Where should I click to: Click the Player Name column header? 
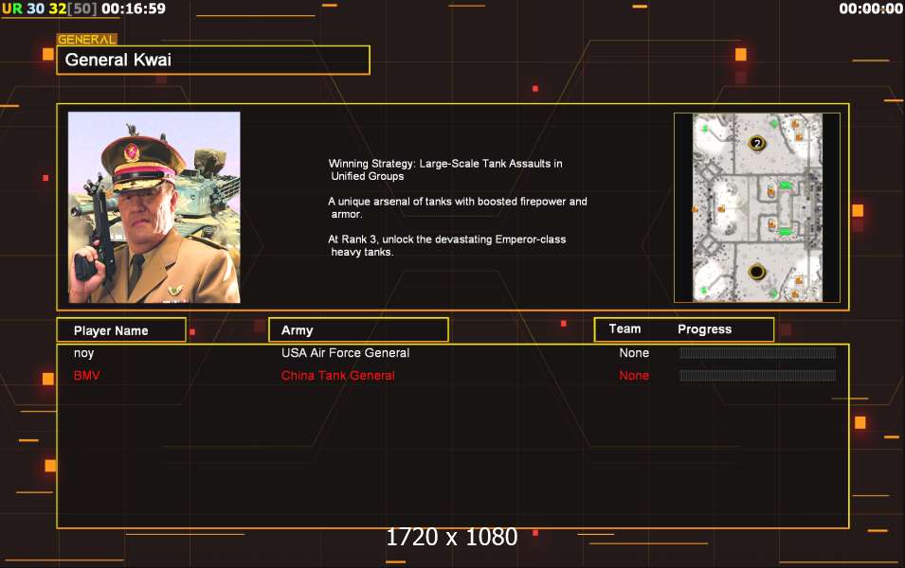click(x=121, y=329)
